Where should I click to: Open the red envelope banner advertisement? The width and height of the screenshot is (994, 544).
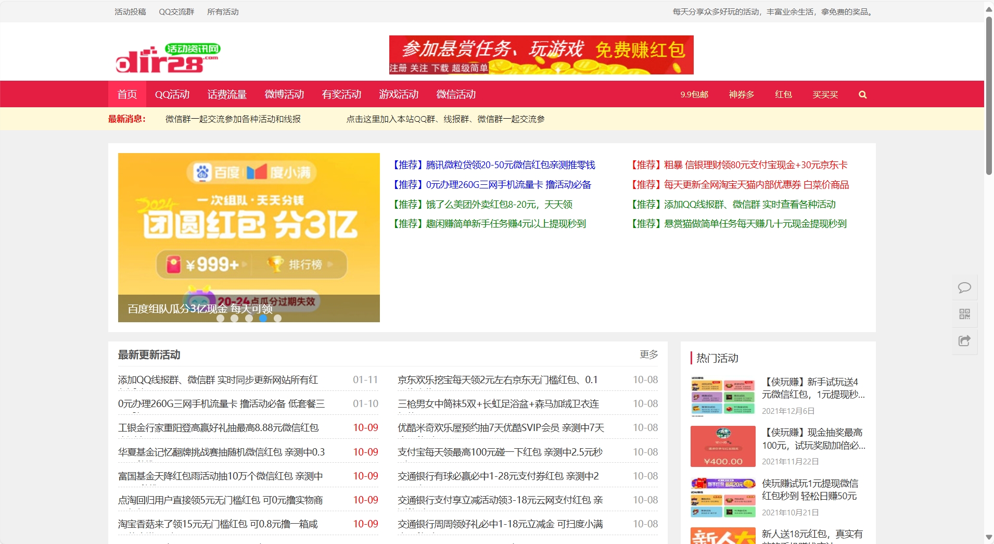(x=541, y=55)
